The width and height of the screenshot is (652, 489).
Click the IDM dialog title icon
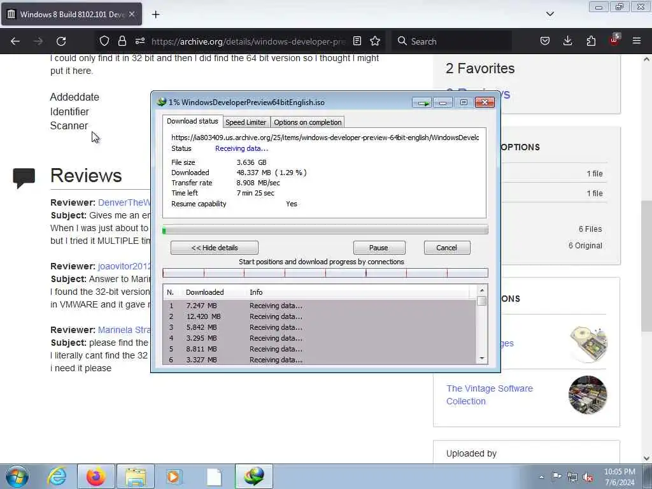click(161, 102)
